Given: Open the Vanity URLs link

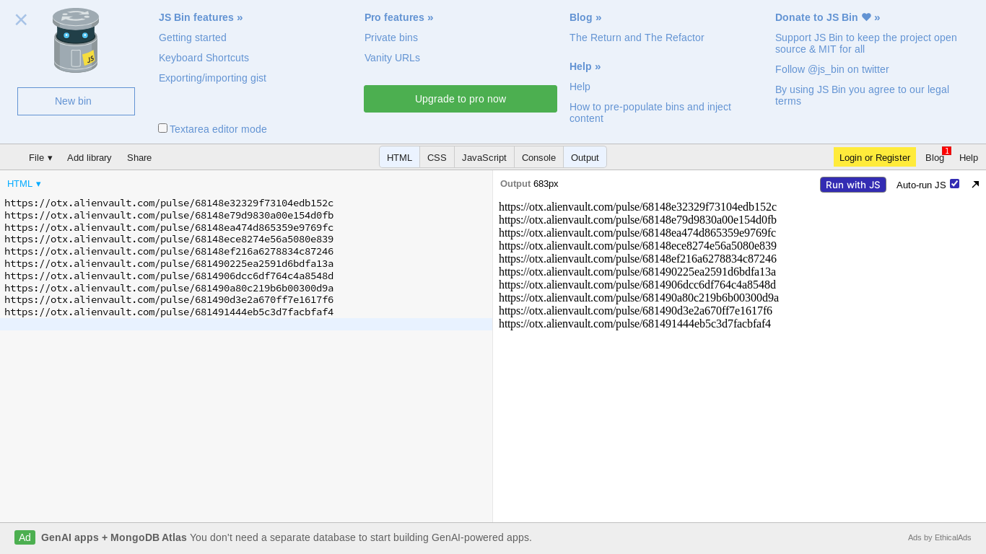Looking at the screenshot, I should pyautogui.click(x=392, y=58).
